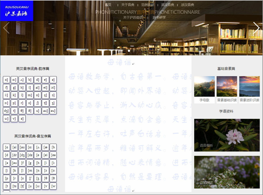The height and width of the screenshot is (195, 263).
Task: Select the 'ʌ]' rhyme-order button
Action: (22, 80)
